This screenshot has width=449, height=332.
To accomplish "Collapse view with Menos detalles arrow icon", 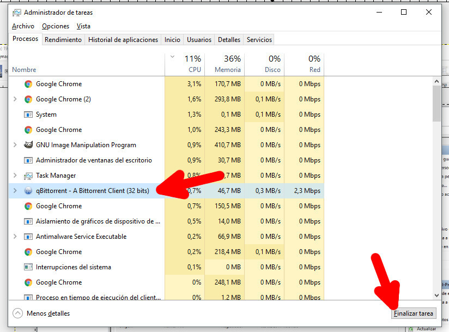I will point(17,313).
